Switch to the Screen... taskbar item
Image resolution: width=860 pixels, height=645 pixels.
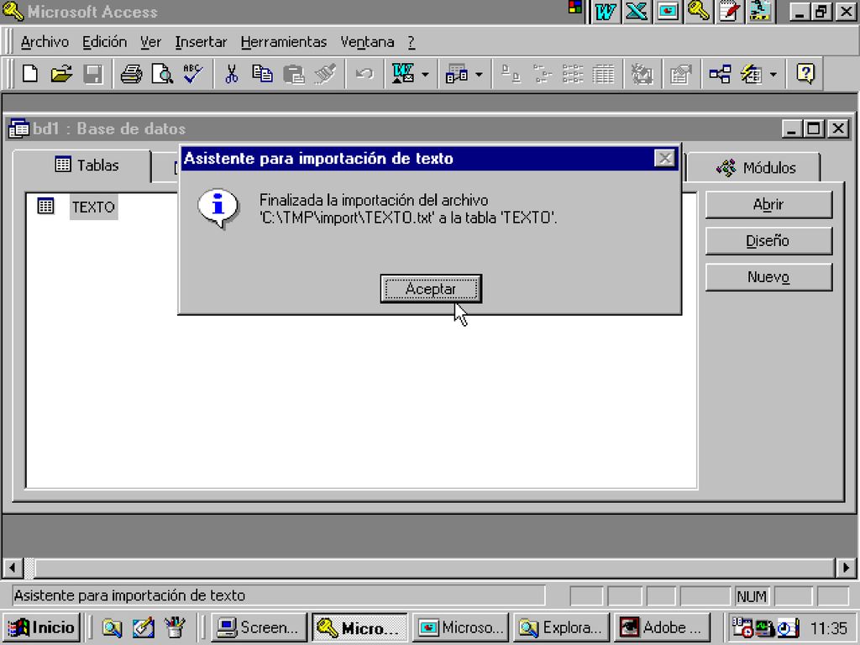pyautogui.click(x=259, y=627)
